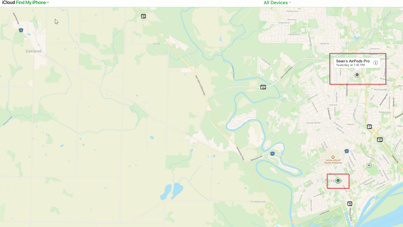Click the Route 157 highway shield

(380, 140)
